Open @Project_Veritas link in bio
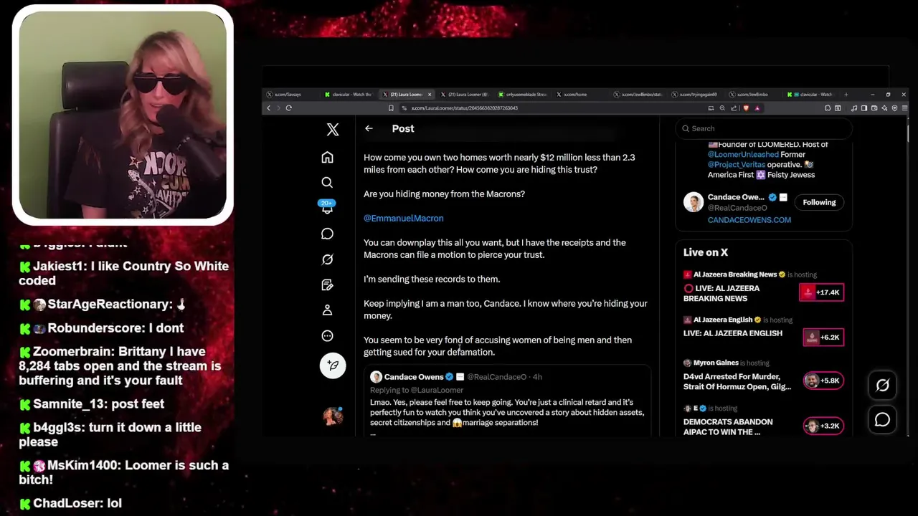The image size is (918, 516). (737, 164)
